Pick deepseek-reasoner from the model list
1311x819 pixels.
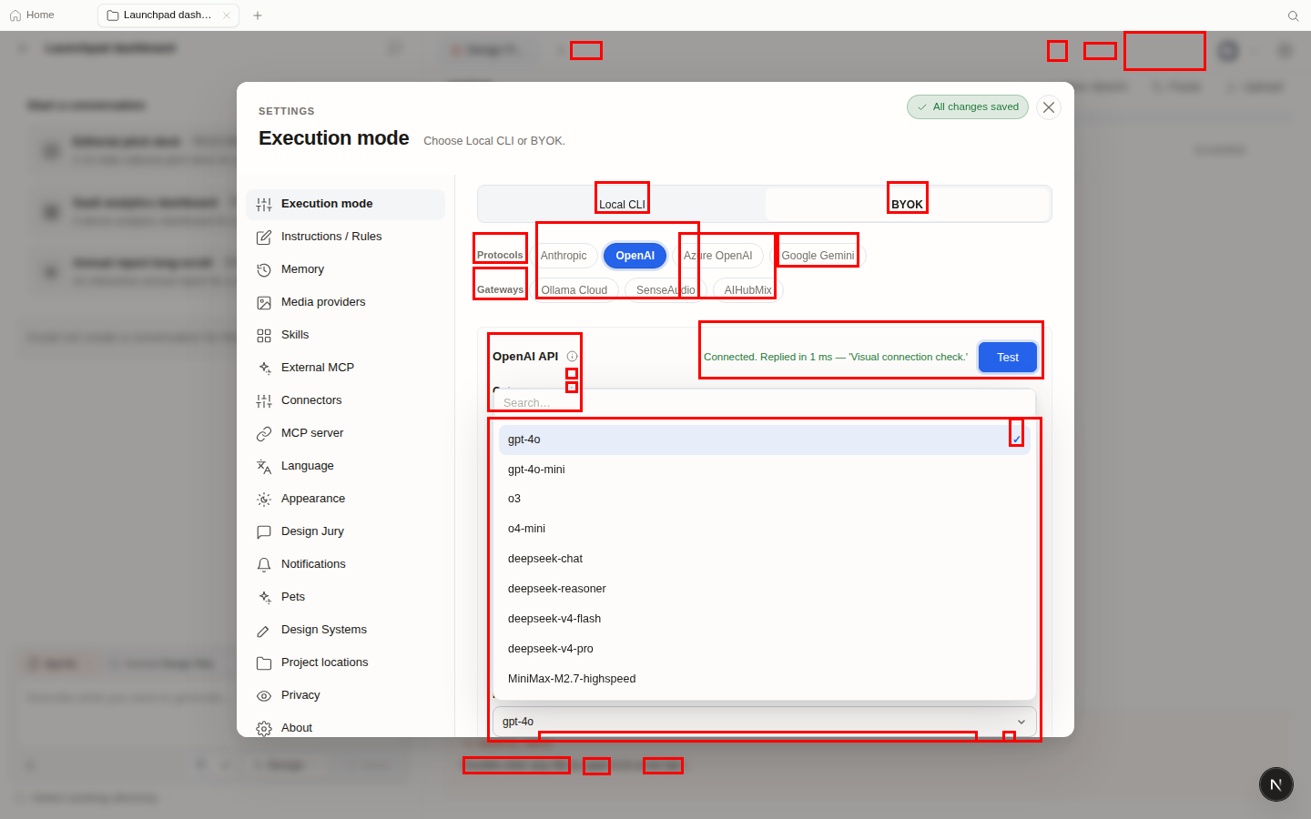coord(764,589)
